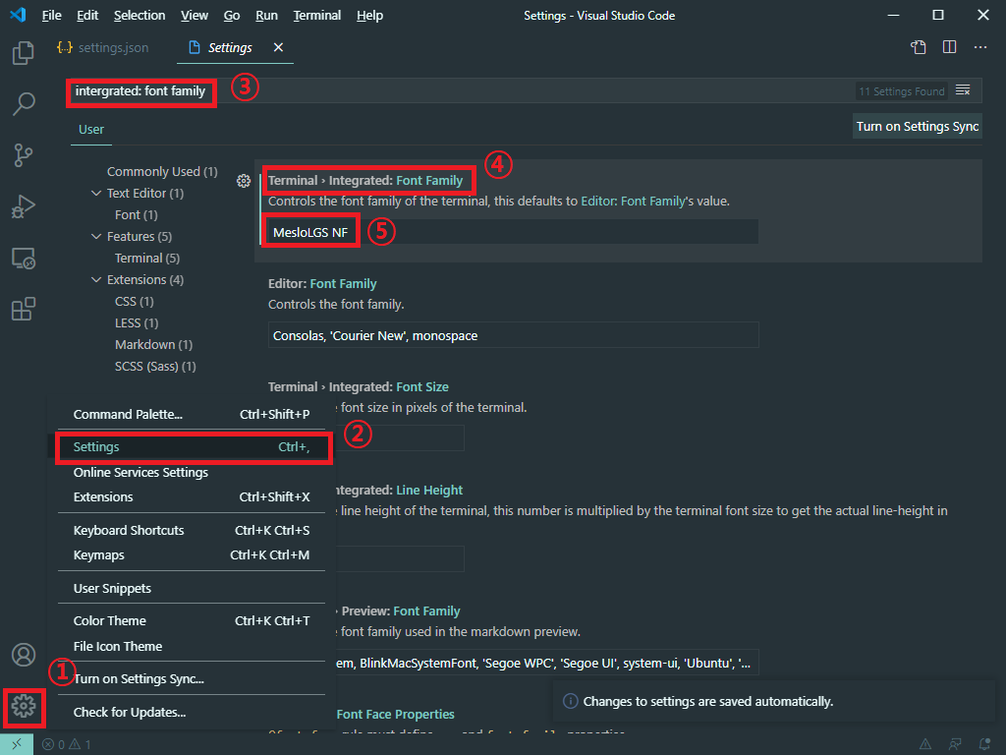This screenshot has height=756, width=1006.
Task: Open the gear menu beside Terminal Integrated Font Family
Action: (x=244, y=181)
